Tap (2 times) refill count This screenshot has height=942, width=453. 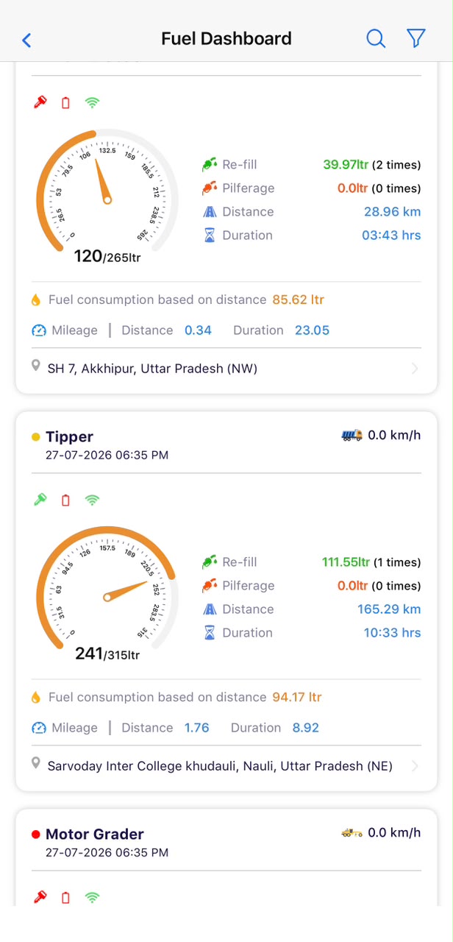396,164
